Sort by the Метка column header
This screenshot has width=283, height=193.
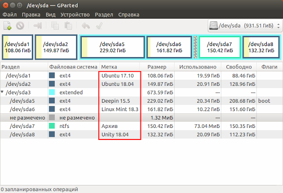[119, 67]
